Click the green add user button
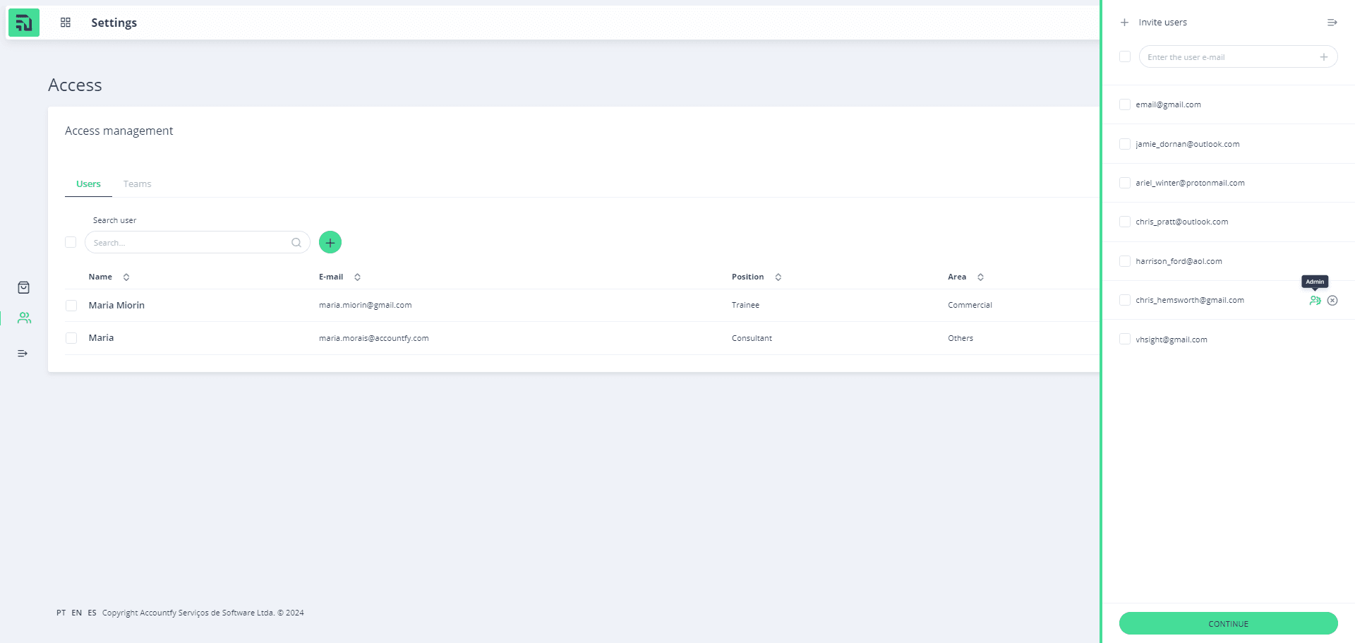 pyautogui.click(x=330, y=242)
